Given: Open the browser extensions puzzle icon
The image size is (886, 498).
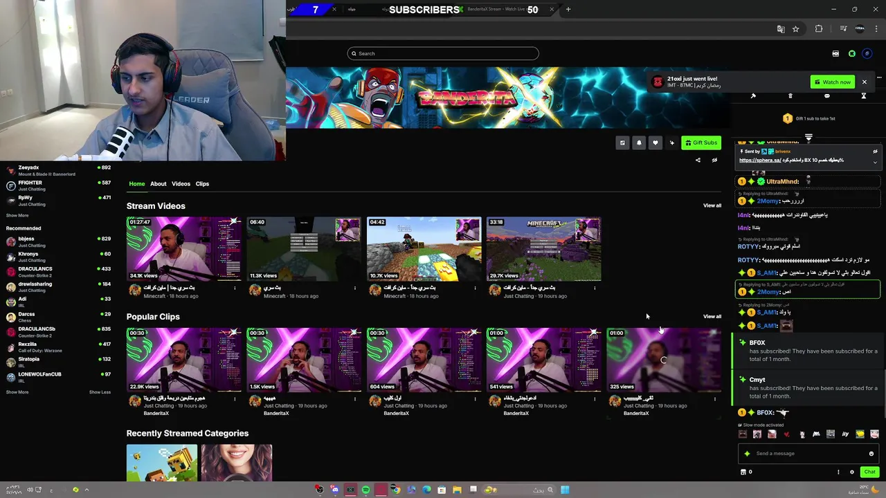Looking at the screenshot, I should [819, 29].
